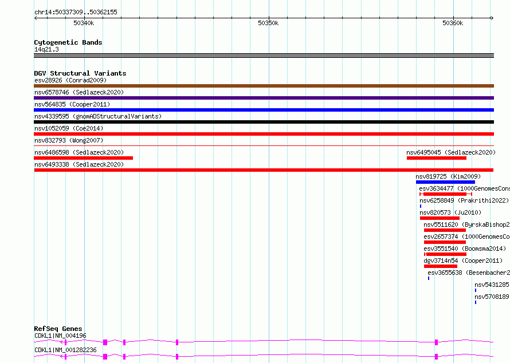Screen dimensions: 510x363
Task: Click the nsv6258849 (Prakrithi2022) label
Action: pyautogui.click(x=464, y=200)
